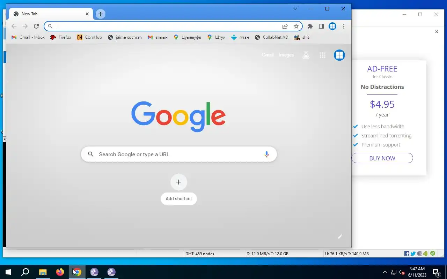The image size is (447, 279).
Task: Focus the Search Google or type a URL box
Action: click(x=179, y=154)
